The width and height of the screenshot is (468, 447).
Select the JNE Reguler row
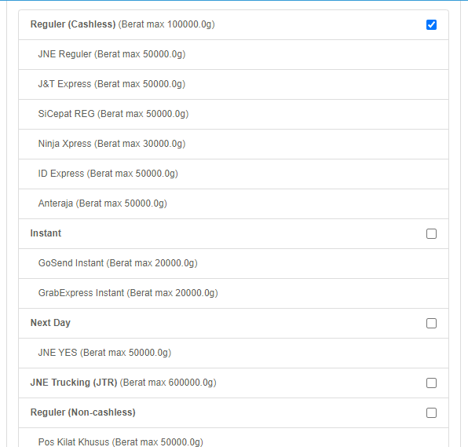[x=233, y=55]
